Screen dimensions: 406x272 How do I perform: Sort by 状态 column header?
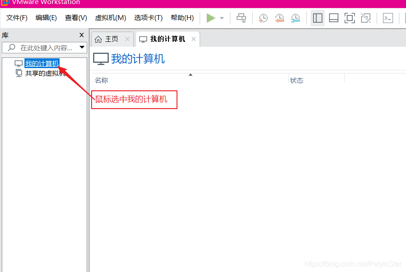point(297,81)
